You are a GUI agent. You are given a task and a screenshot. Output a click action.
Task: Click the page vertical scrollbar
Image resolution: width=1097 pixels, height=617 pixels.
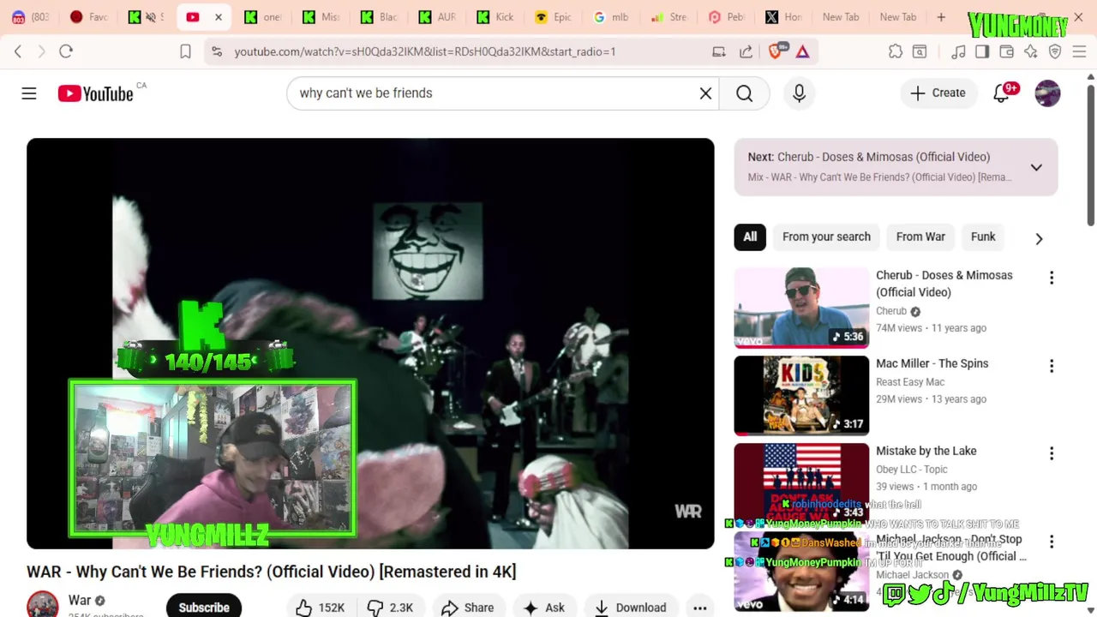[x=1090, y=154]
